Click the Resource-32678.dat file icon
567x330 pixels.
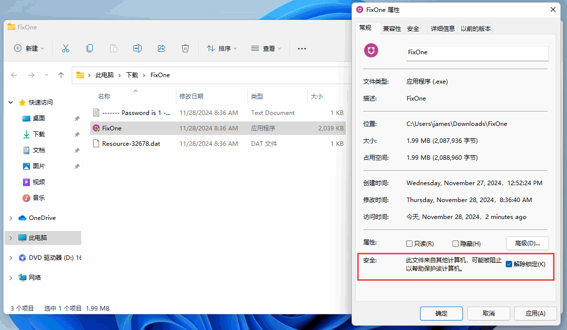point(96,144)
